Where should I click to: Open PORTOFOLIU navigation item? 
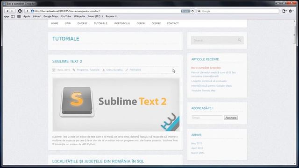[122, 23]
